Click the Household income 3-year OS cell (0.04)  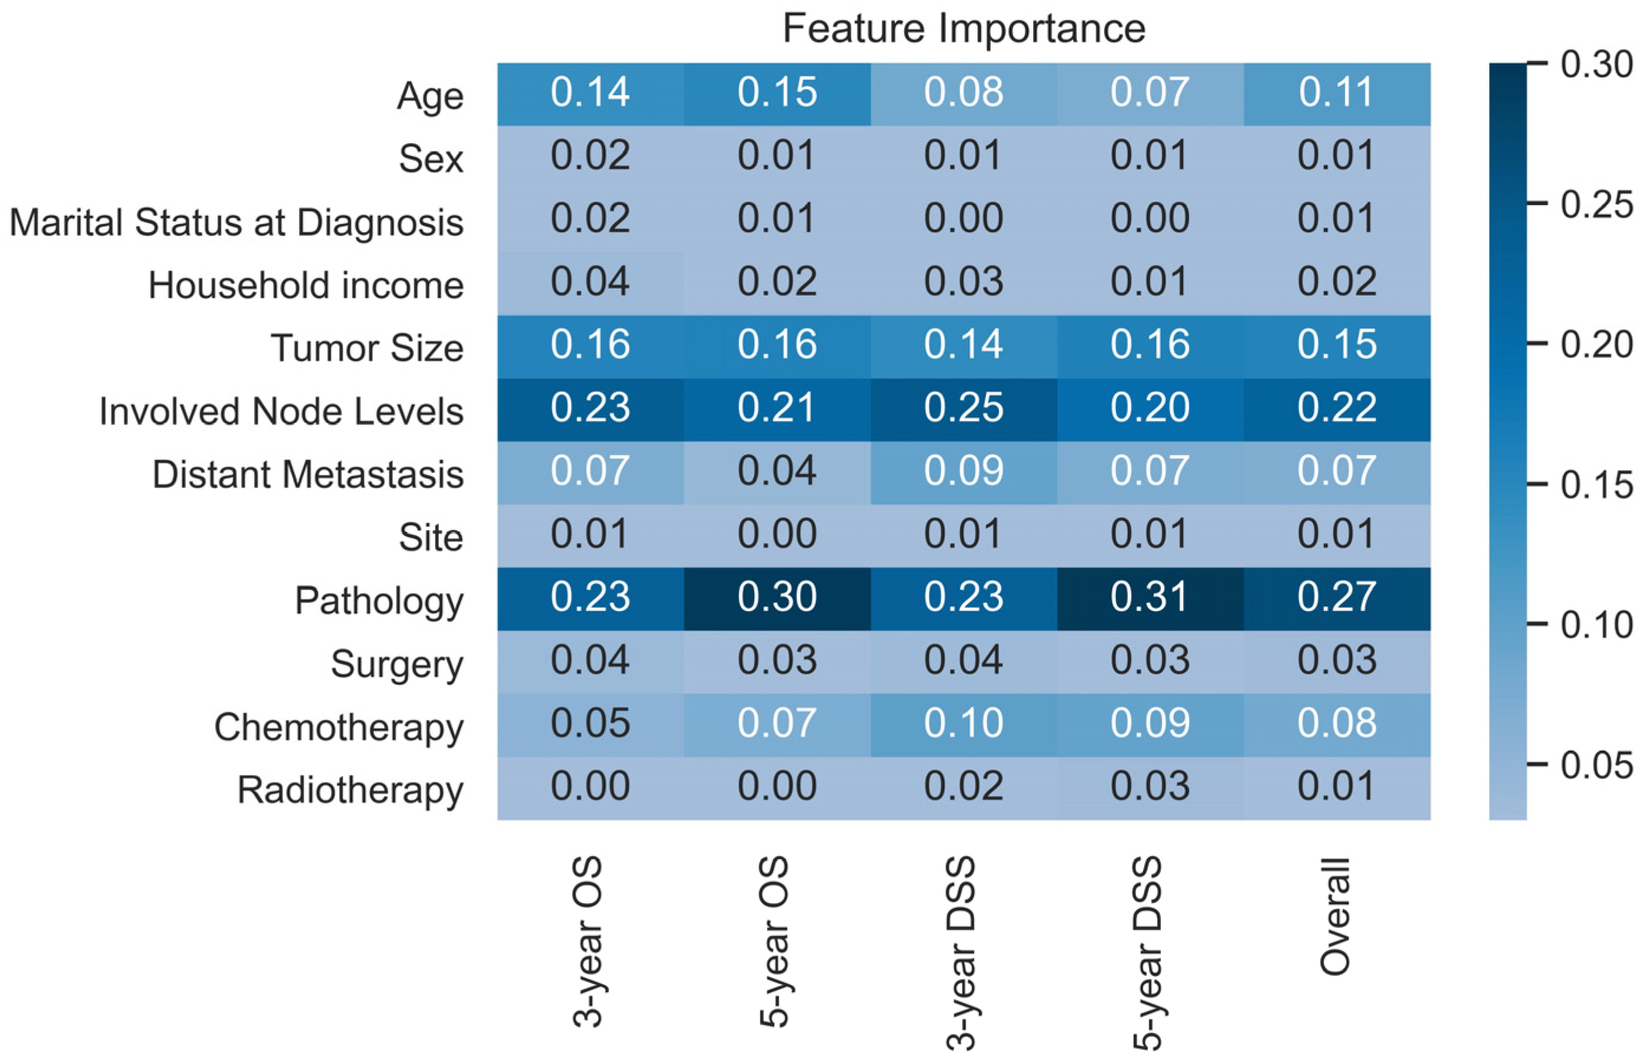point(590,282)
